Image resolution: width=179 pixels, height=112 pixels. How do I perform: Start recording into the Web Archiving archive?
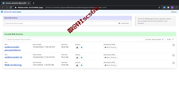[82, 65]
